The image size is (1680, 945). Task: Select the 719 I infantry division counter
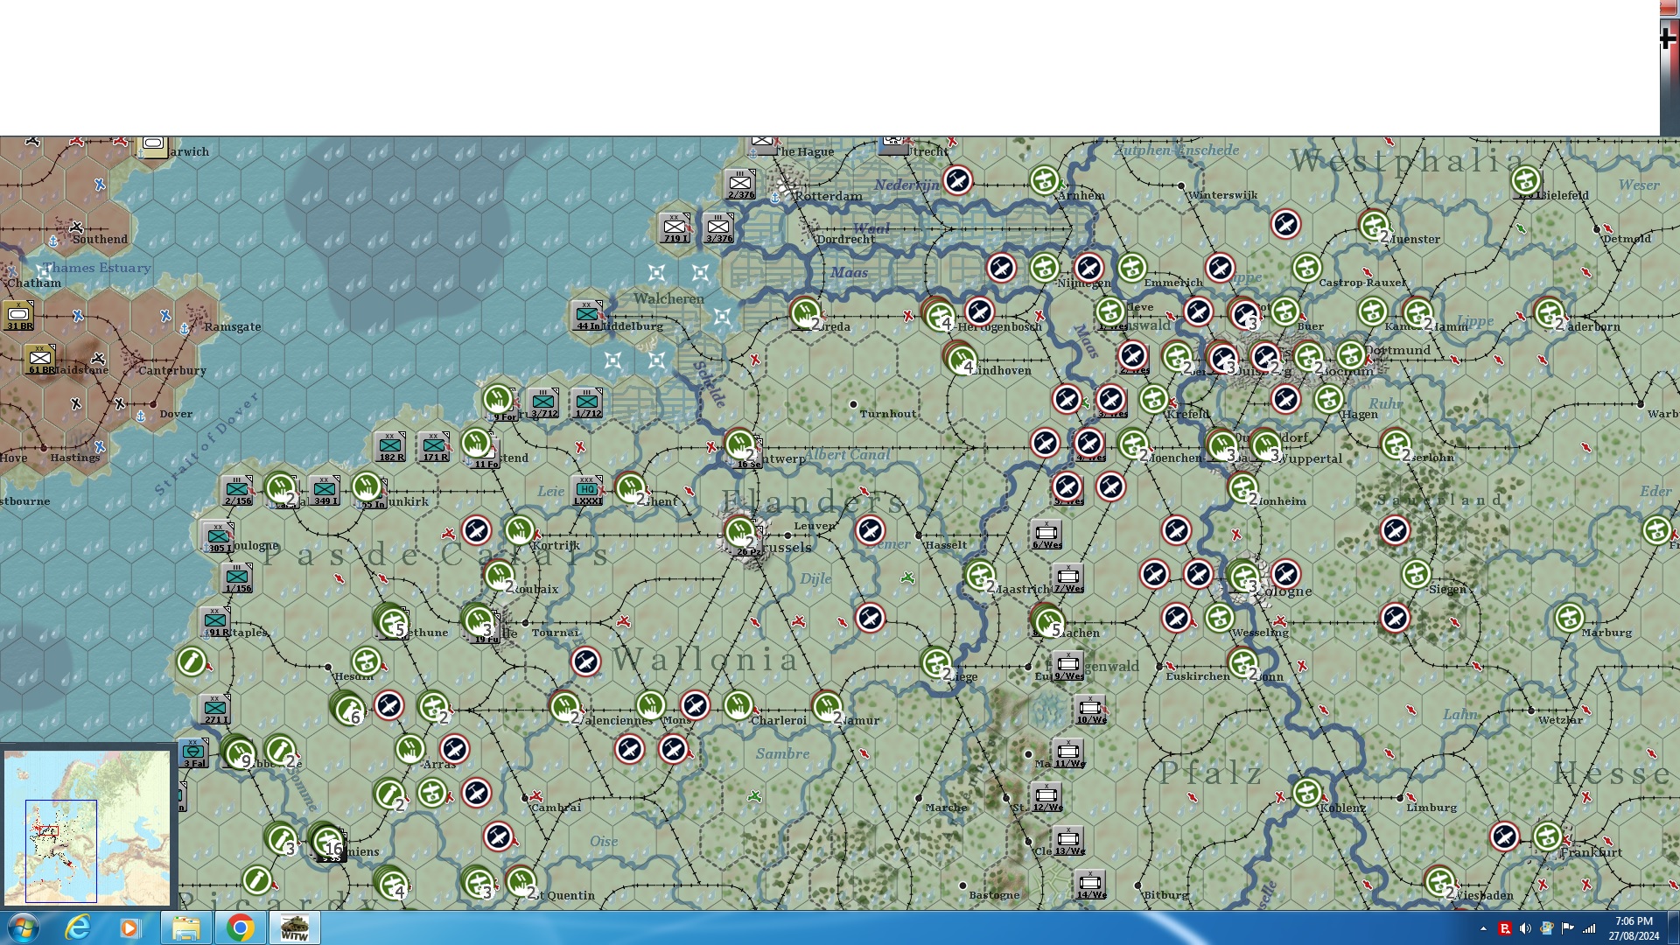coord(675,227)
